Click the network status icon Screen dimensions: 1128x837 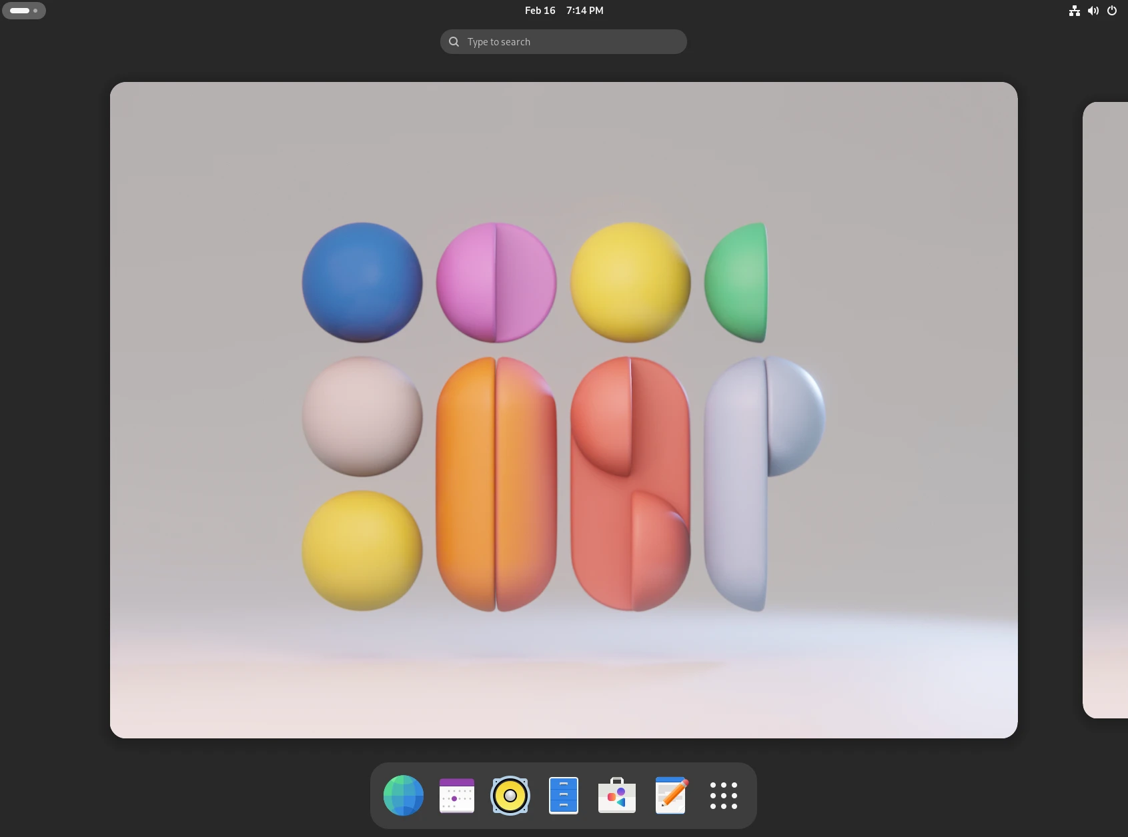[1074, 11]
